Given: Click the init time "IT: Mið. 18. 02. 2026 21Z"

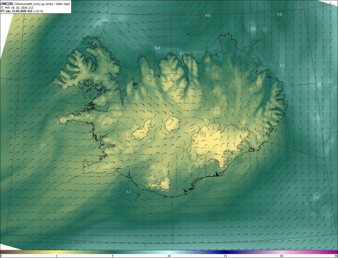Looking at the screenshot, I should [17, 8].
